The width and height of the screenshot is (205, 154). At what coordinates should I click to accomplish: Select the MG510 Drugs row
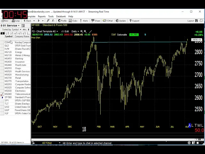click(15, 68)
